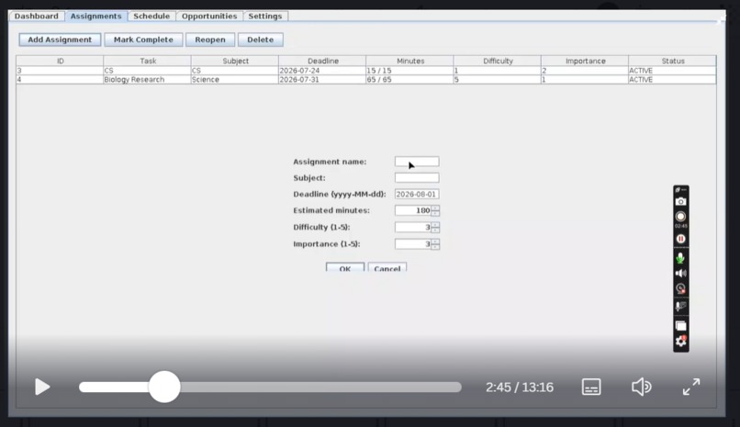Click ACTIVE status in the CS row
Viewport: 740px width, 427px height.
point(672,71)
